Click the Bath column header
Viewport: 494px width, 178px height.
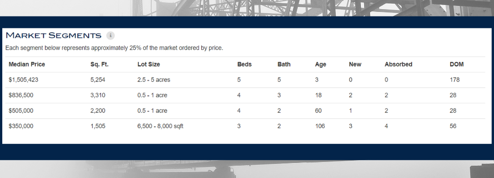pos(284,64)
